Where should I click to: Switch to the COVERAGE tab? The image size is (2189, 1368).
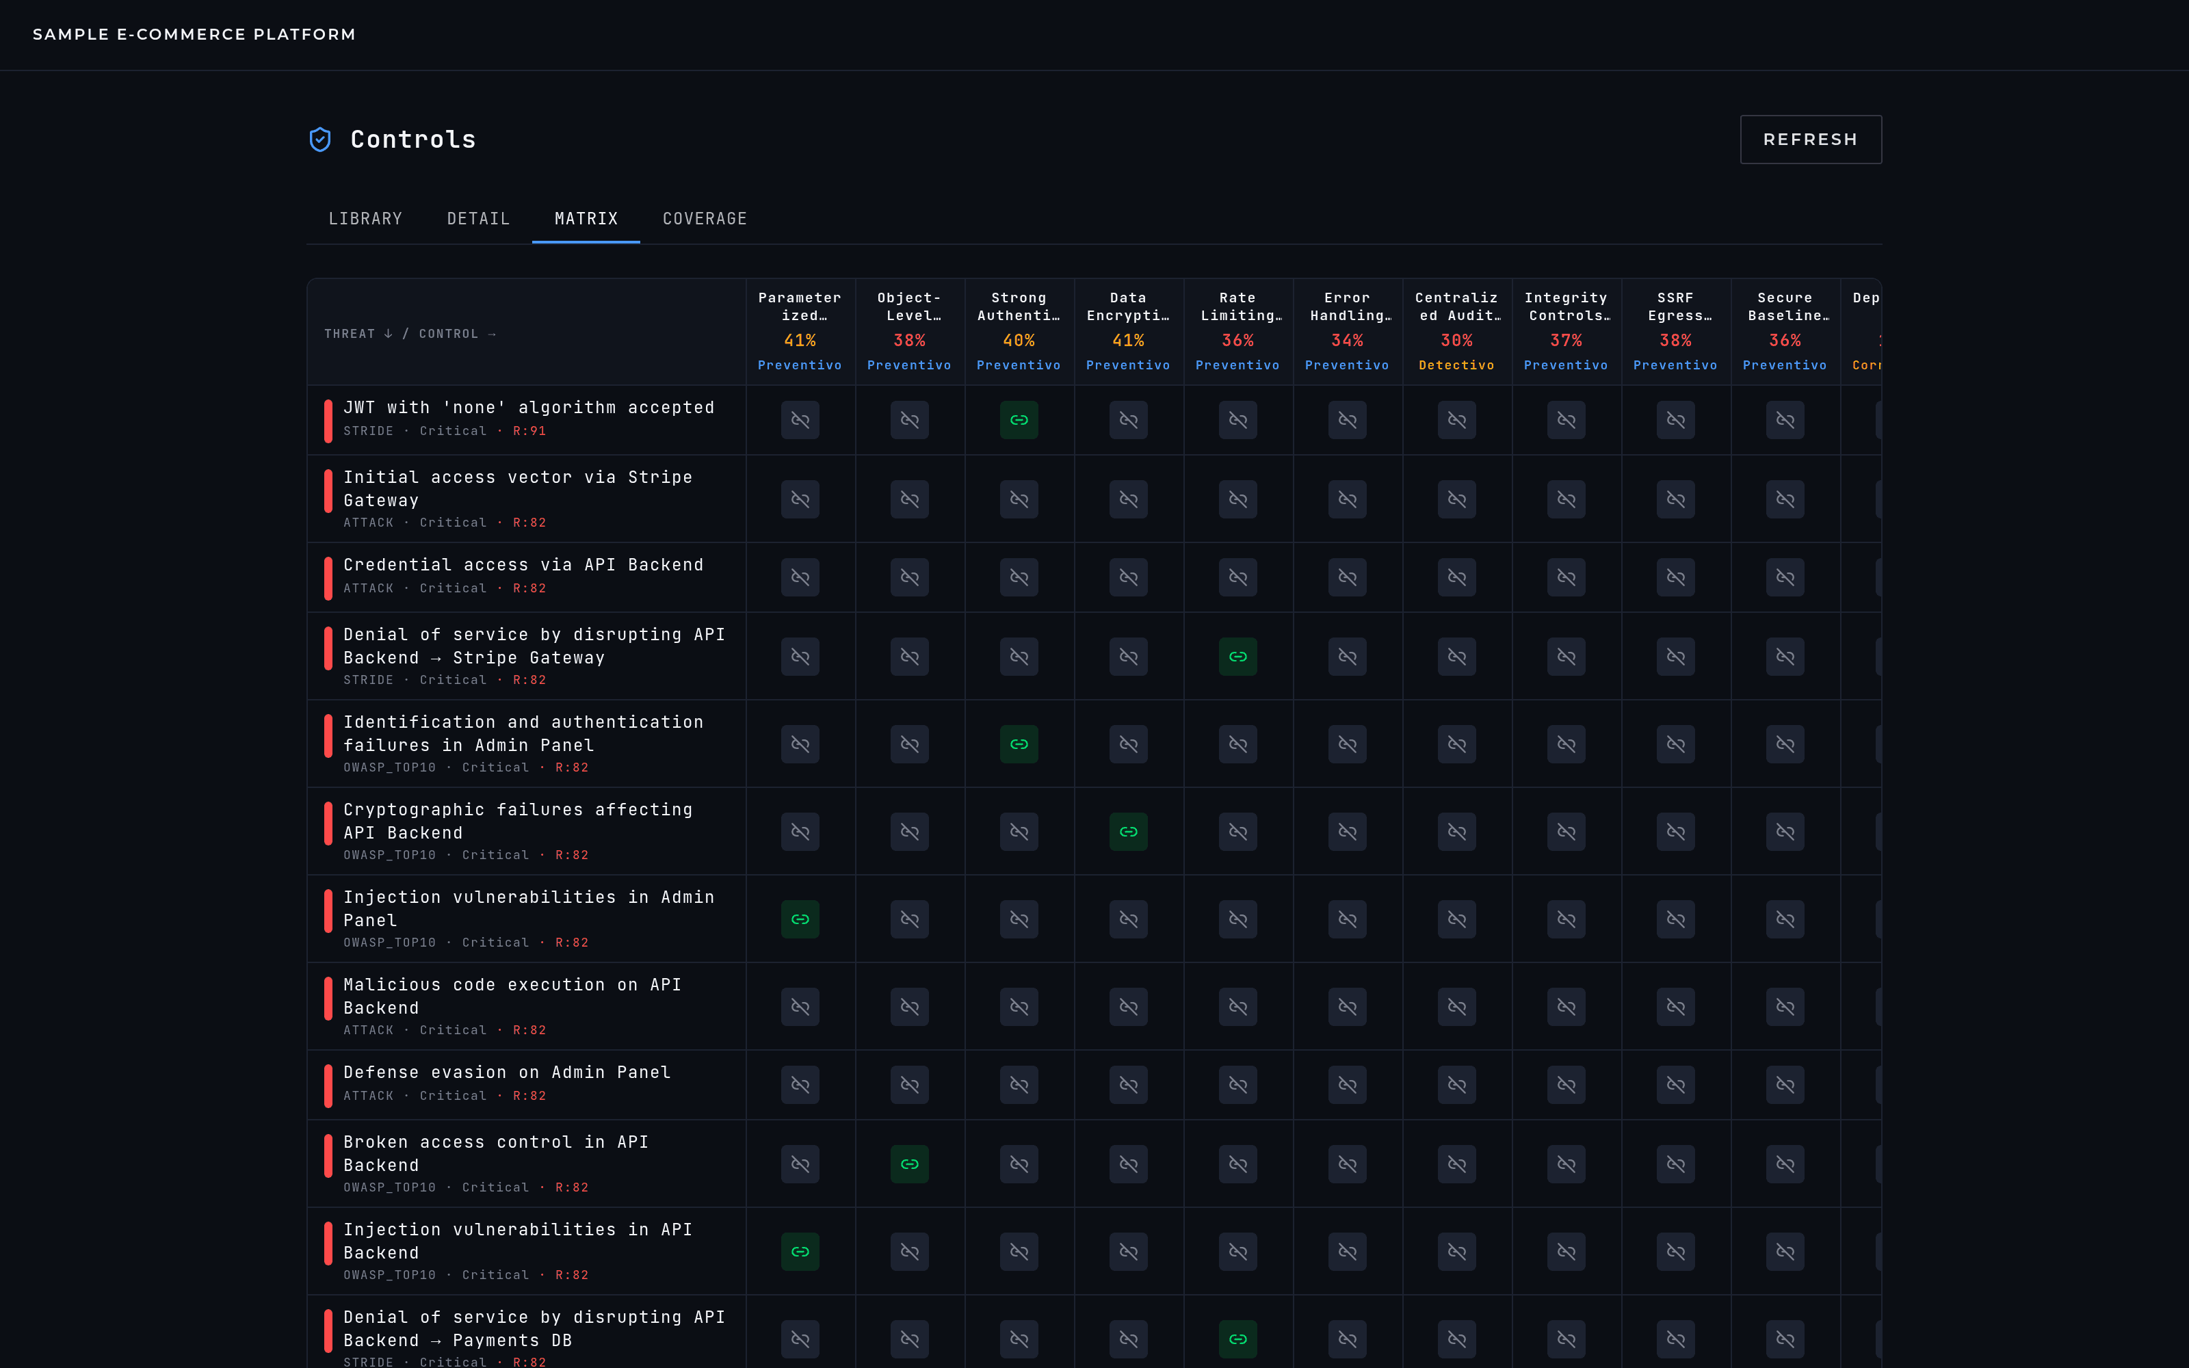(705, 219)
